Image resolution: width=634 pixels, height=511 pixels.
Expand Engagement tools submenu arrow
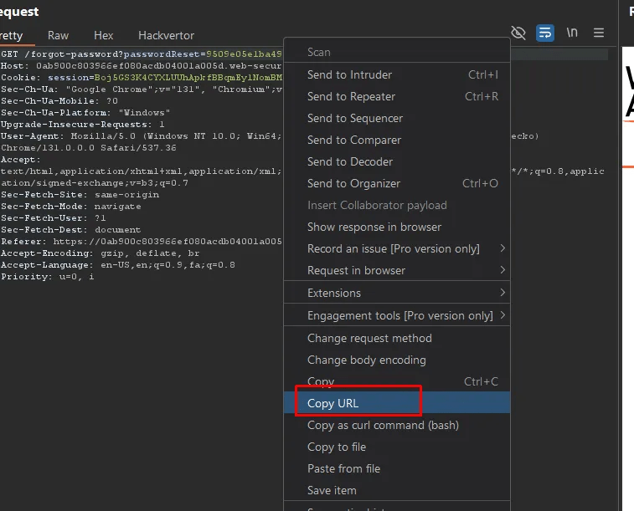[x=503, y=315]
